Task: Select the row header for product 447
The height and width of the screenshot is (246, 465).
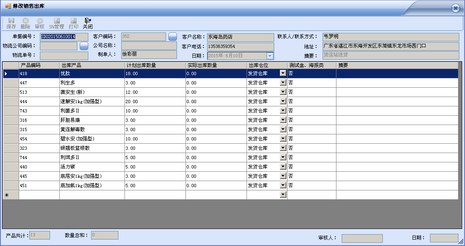Action: click(11, 83)
